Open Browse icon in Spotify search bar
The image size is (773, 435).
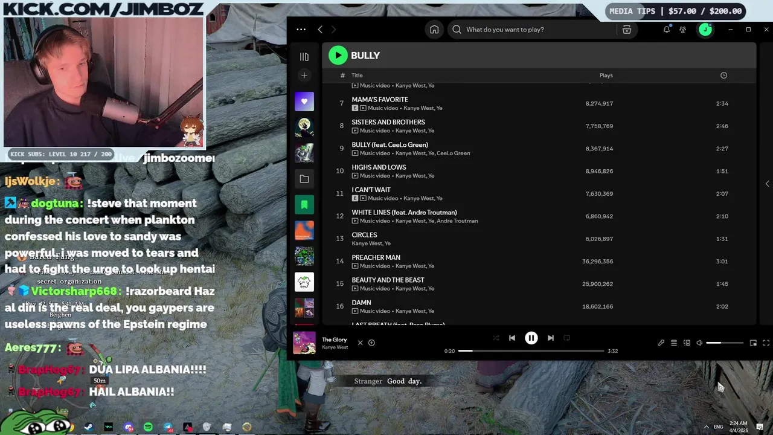tap(626, 30)
